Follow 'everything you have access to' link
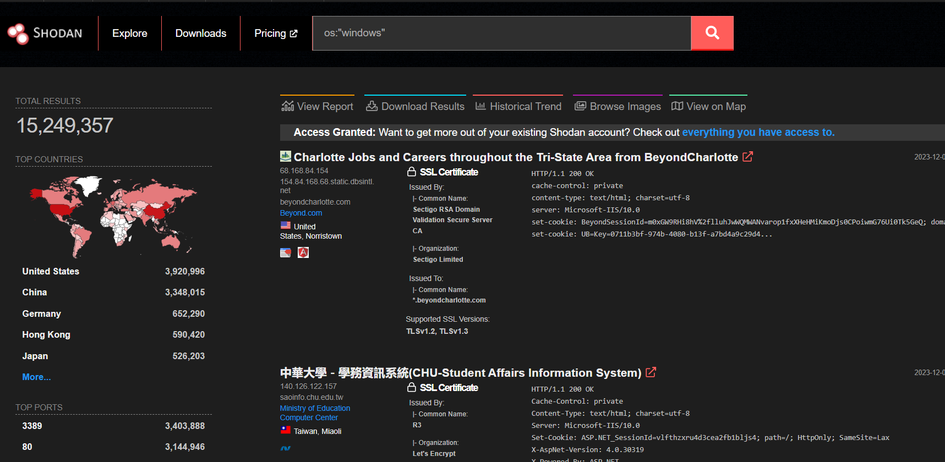Image resolution: width=945 pixels, height=462 pixels. click(x=758, y=132)
